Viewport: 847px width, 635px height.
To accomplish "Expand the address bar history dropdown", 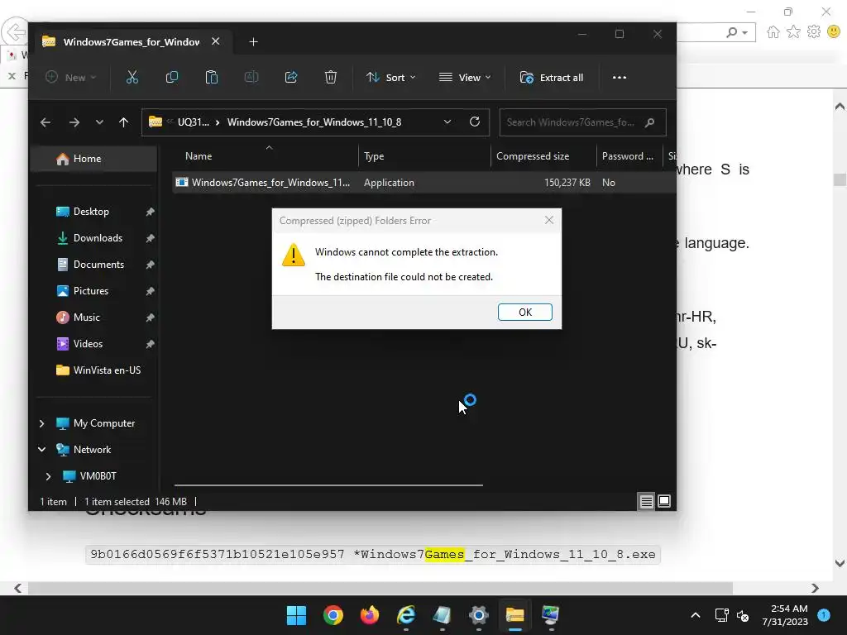I will 447,122.
